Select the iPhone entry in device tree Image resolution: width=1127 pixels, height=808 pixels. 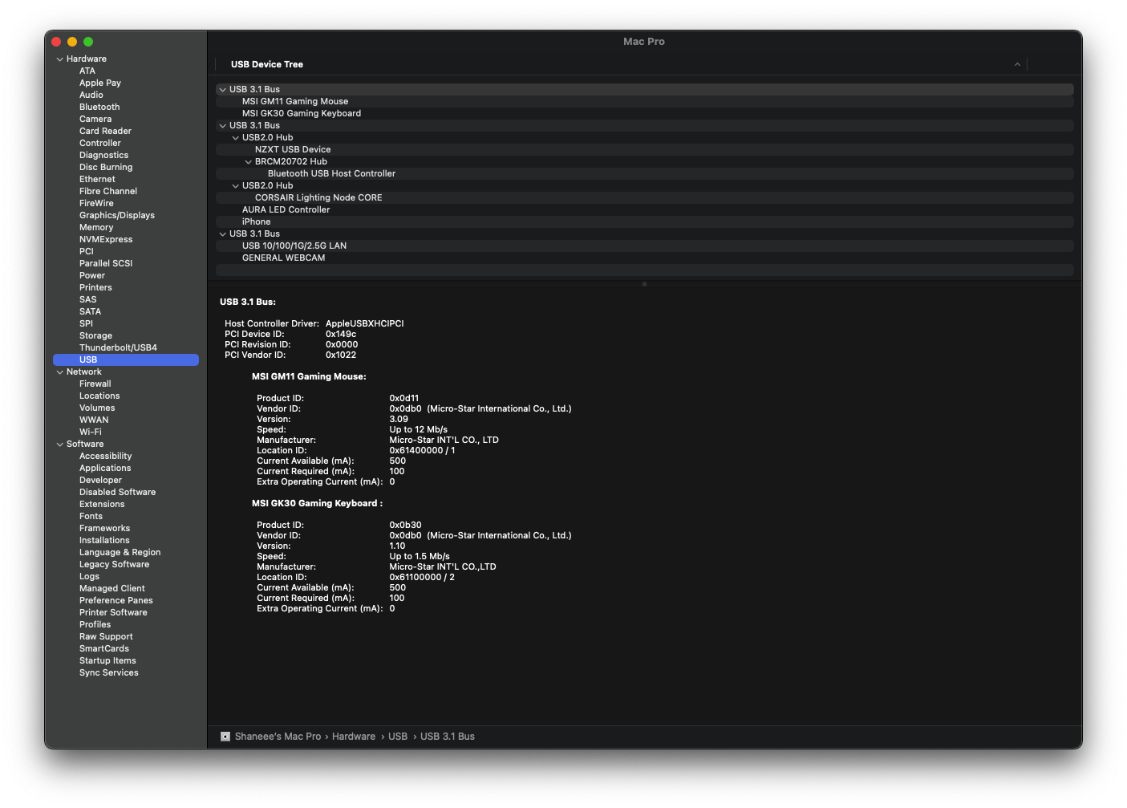click(256, 221)
